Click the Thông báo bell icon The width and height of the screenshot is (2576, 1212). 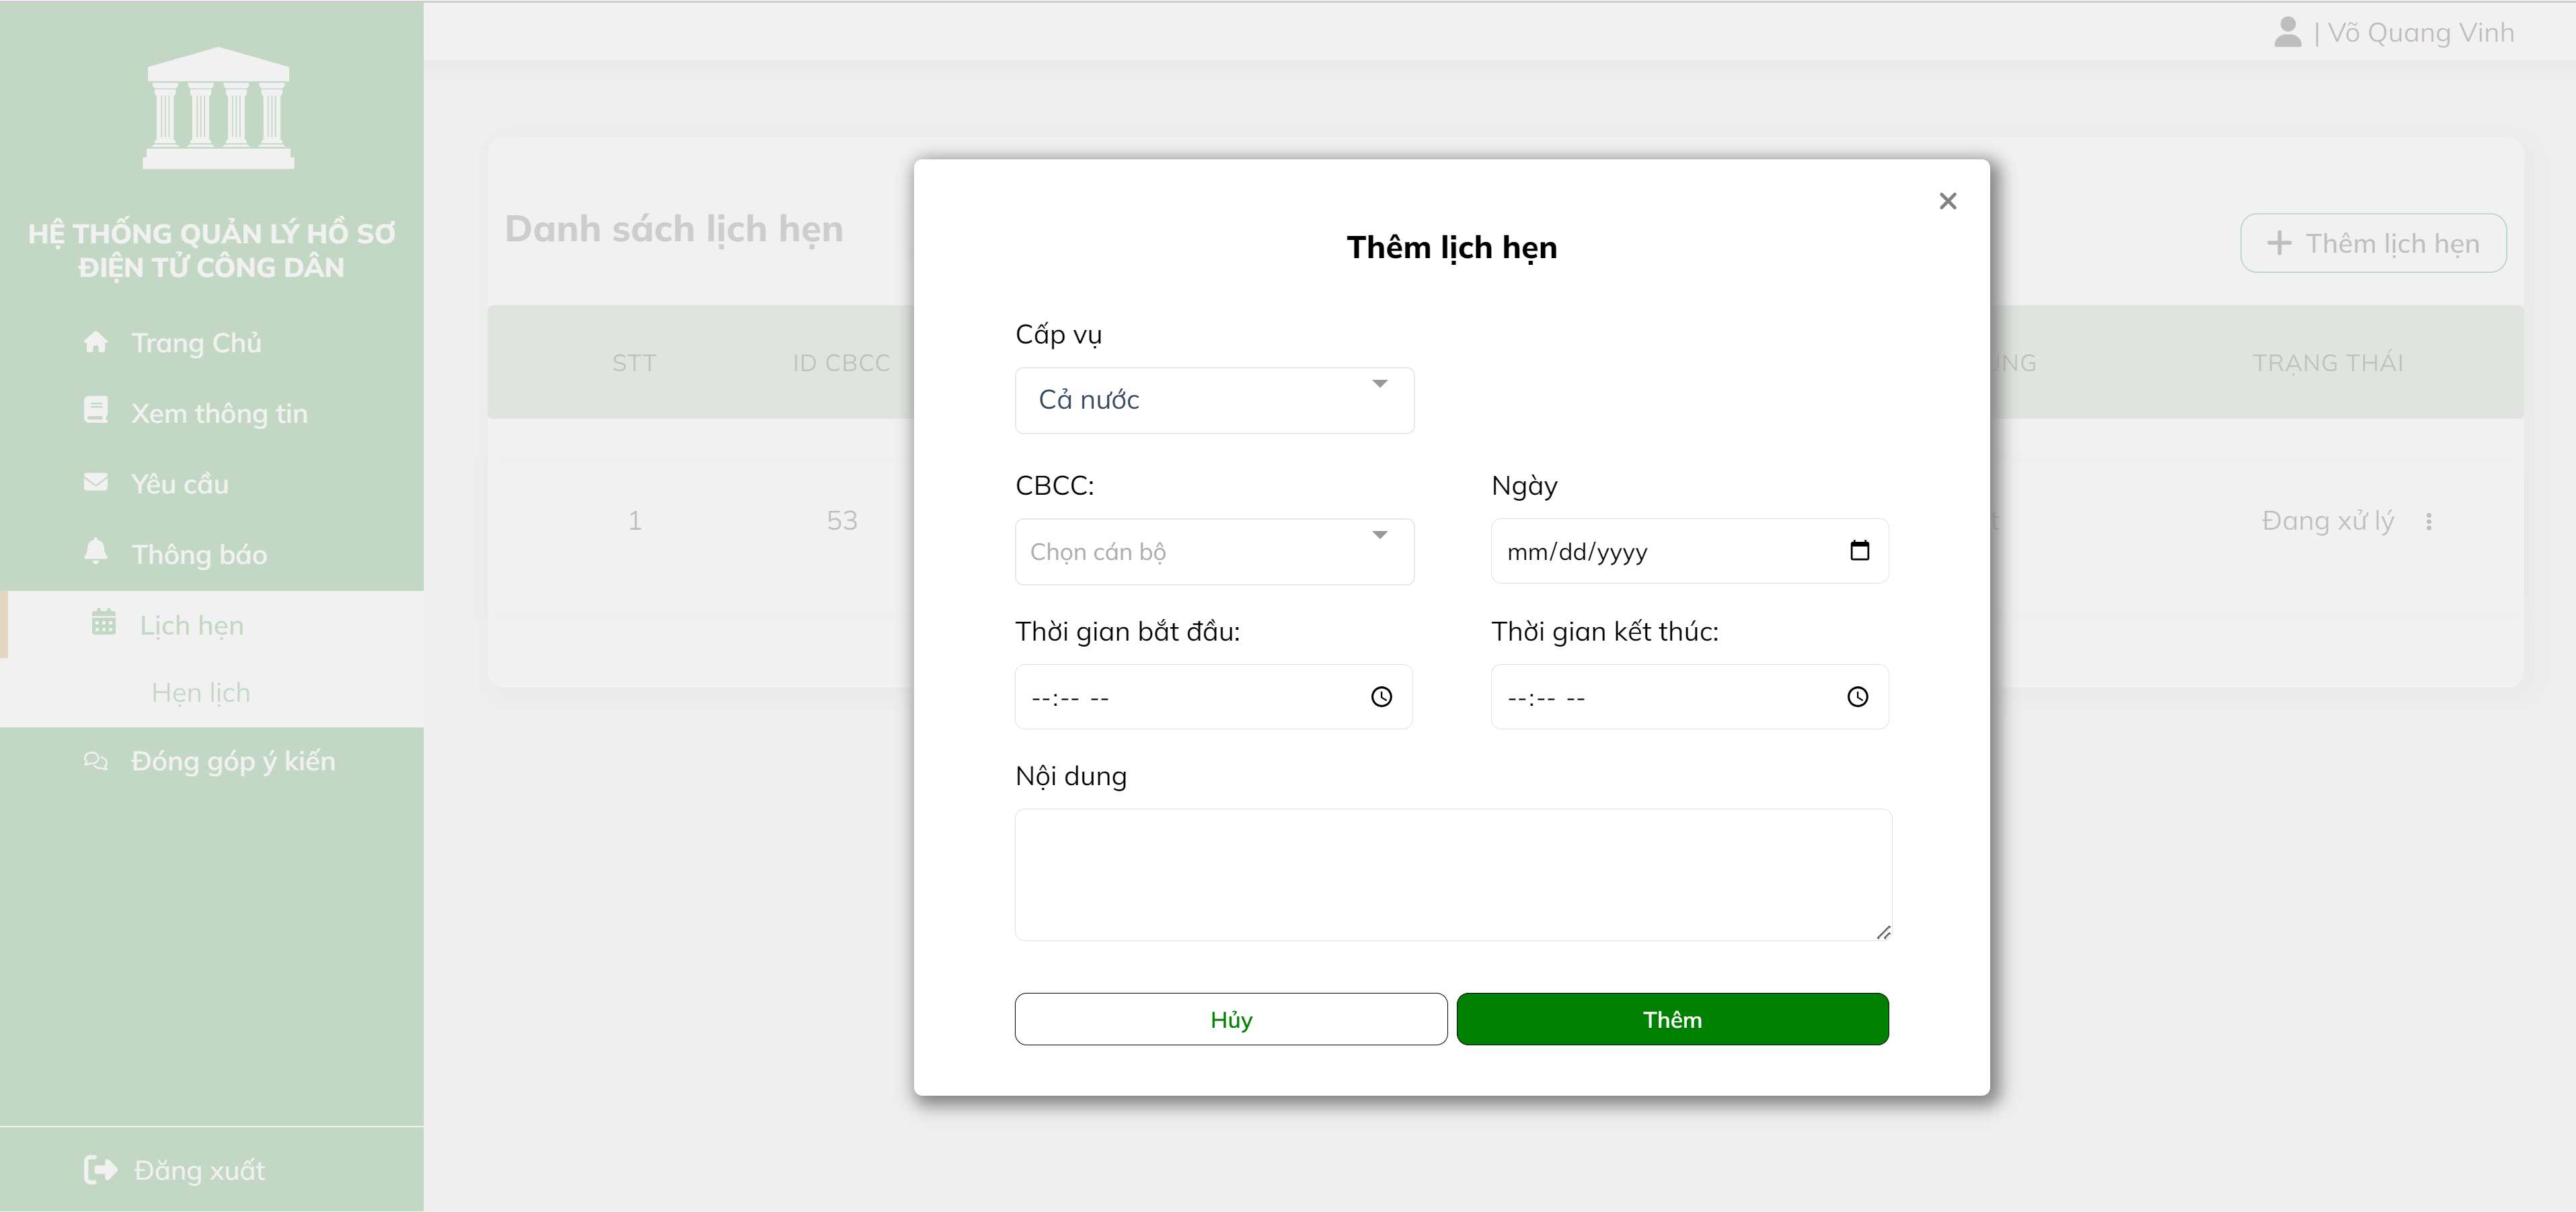97,551
